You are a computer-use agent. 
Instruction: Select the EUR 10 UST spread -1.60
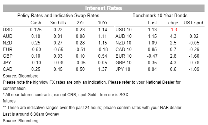tap(194, 56)
